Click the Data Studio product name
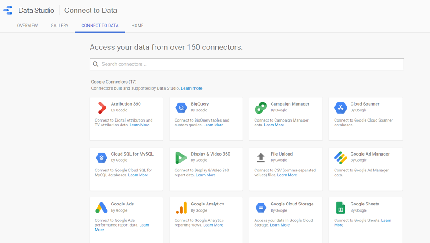 point(36,11)
